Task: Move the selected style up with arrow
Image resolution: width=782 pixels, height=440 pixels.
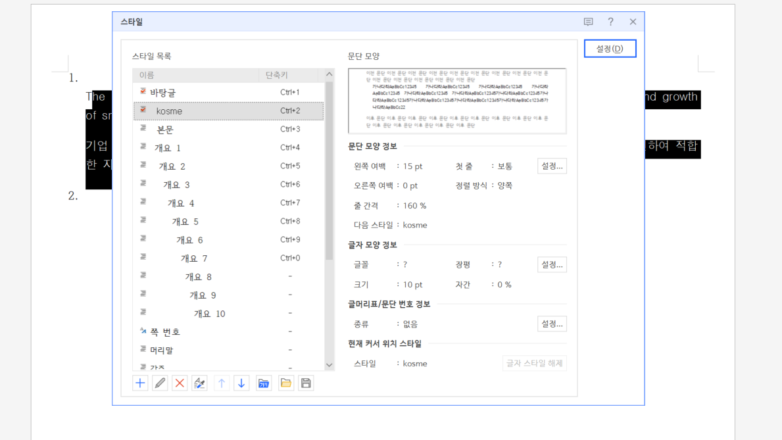Action: [x=222, y=383]
